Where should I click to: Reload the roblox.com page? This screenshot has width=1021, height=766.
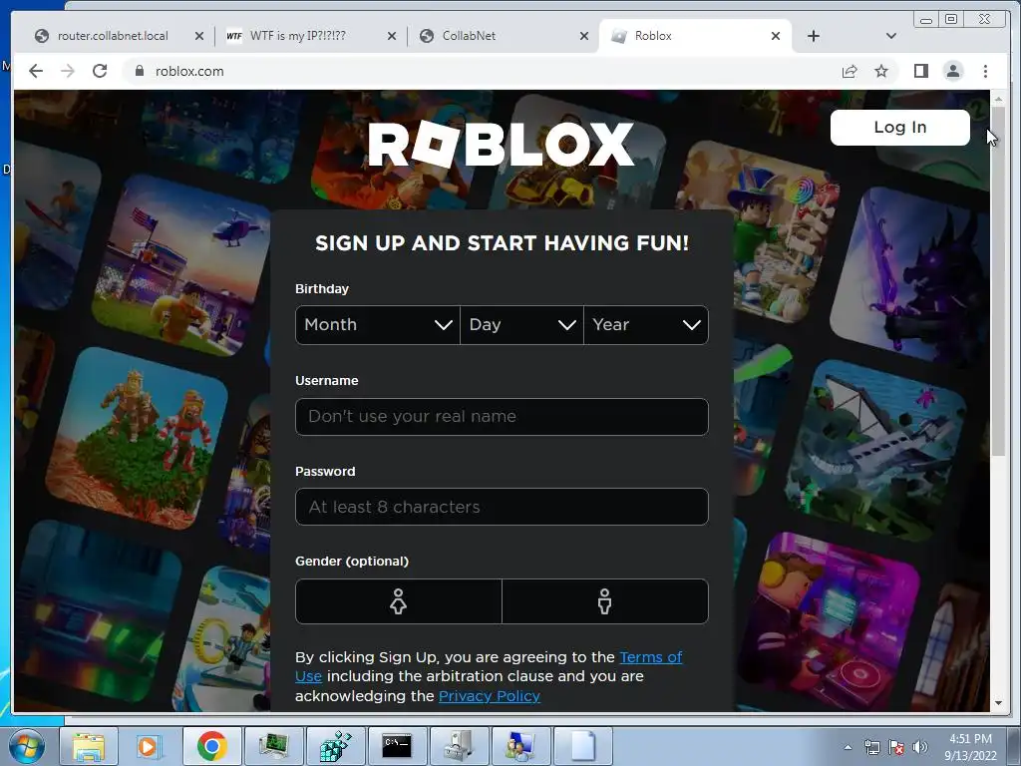pyautogui.click(x=100, y=71)
